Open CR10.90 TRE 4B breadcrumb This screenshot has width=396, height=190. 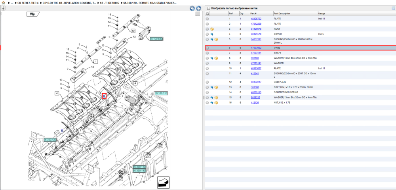coord(69,3)
